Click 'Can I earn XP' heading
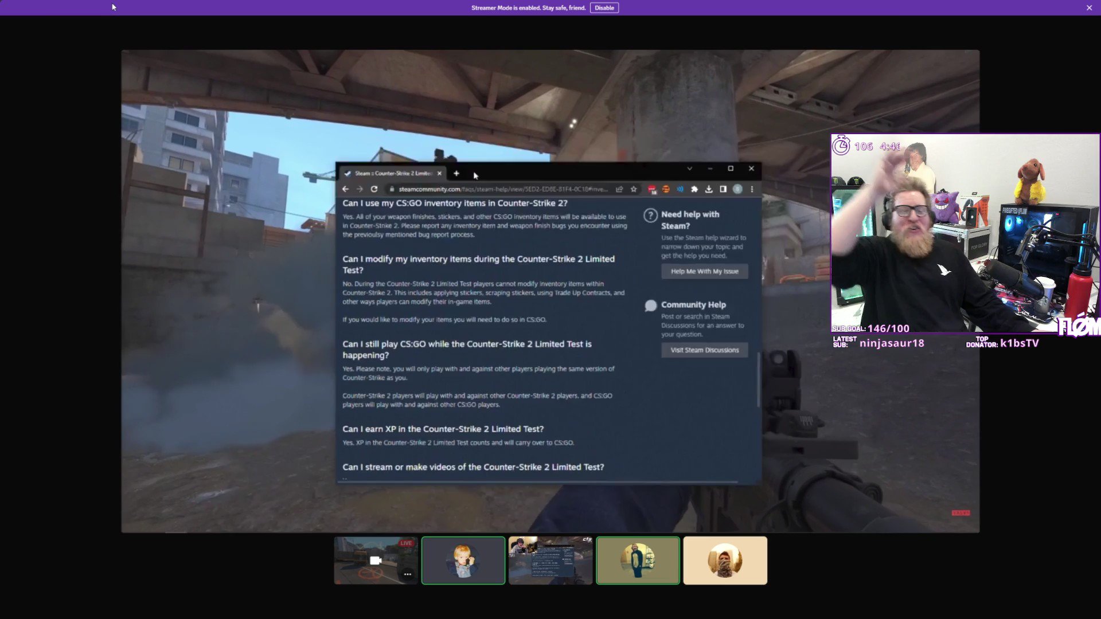 (x=443, y=429)
